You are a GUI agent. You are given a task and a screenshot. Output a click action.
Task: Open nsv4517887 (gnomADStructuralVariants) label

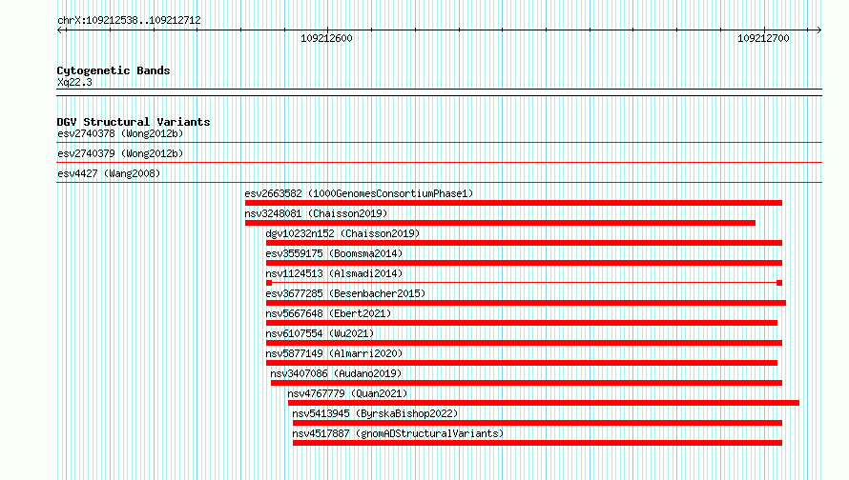pyautogui.click(x=398, y=433)
